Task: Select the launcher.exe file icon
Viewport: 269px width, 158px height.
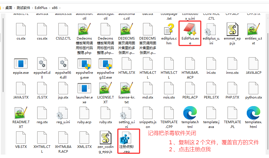Action: coord(84,88)
